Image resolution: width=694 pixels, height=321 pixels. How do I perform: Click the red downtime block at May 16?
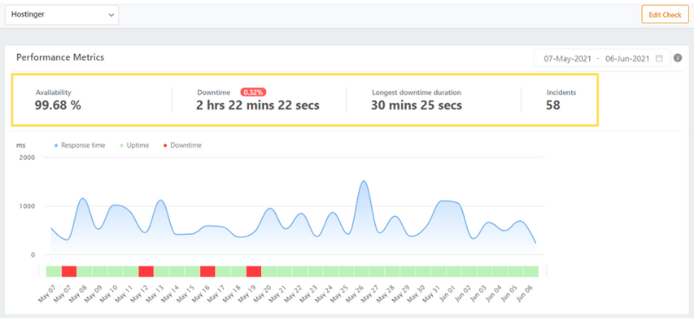pos(207,272)
